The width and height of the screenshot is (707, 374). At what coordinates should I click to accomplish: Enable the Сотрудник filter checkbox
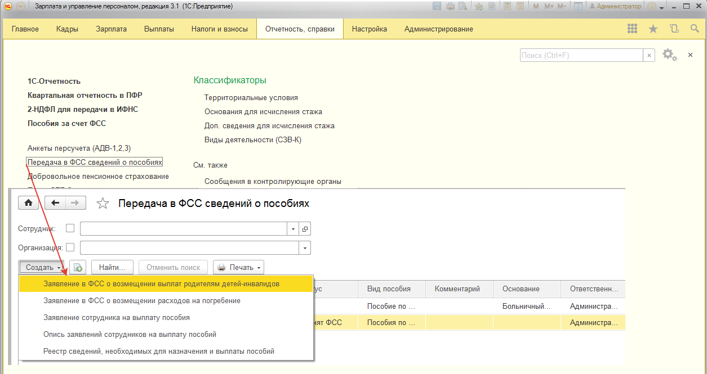click(x=70, y=228)
